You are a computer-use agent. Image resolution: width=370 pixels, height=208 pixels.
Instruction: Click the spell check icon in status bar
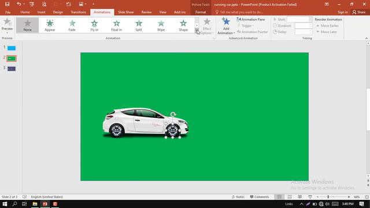coord(24,196)
